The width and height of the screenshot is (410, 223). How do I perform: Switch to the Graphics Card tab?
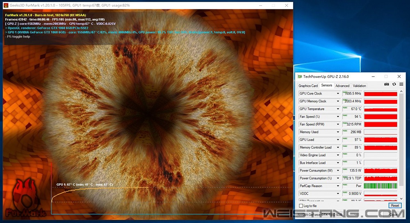[308, 86]
